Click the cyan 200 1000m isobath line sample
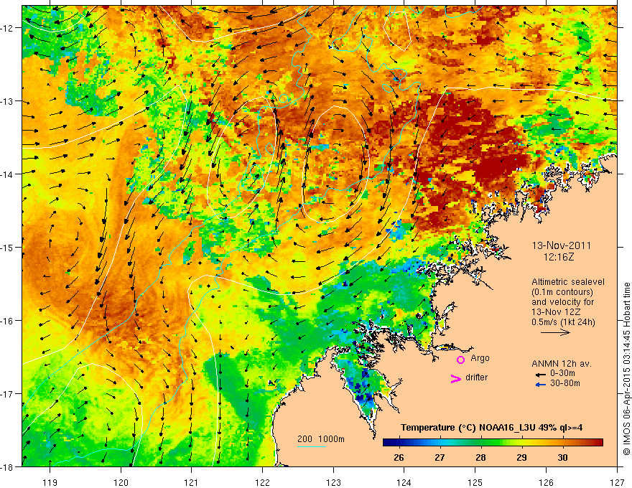632x488 pixels. pyautogui.click(x=312, y=446)
